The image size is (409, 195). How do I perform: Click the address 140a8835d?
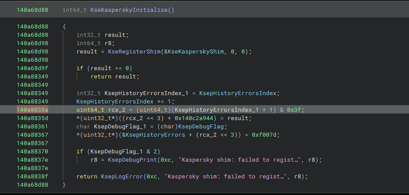pos(32,118)
